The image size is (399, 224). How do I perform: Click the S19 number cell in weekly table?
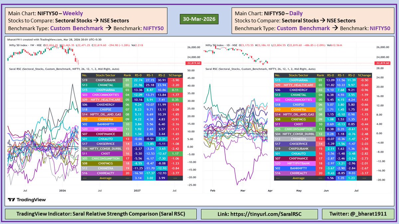click(x=85, y=80)
